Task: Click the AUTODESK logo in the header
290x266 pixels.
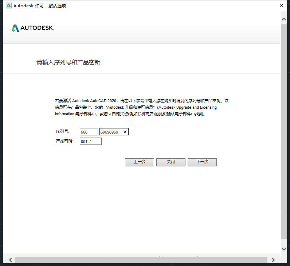Action: pos(33,28)
